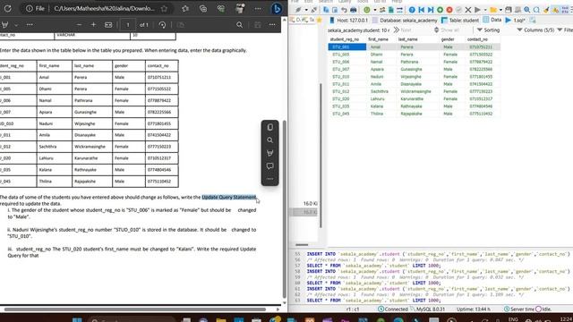
Task: Insert a new row with green plus icon
Action: click(440, 10)
